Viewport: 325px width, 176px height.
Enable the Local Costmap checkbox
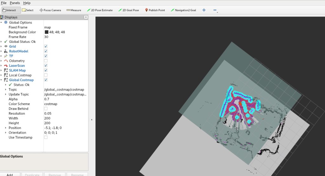[x=46, y=75]
